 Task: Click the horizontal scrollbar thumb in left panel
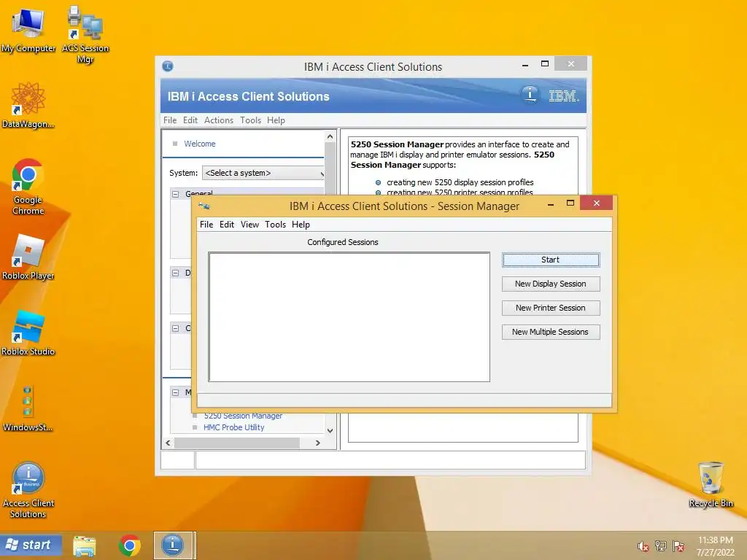[237, 443]
